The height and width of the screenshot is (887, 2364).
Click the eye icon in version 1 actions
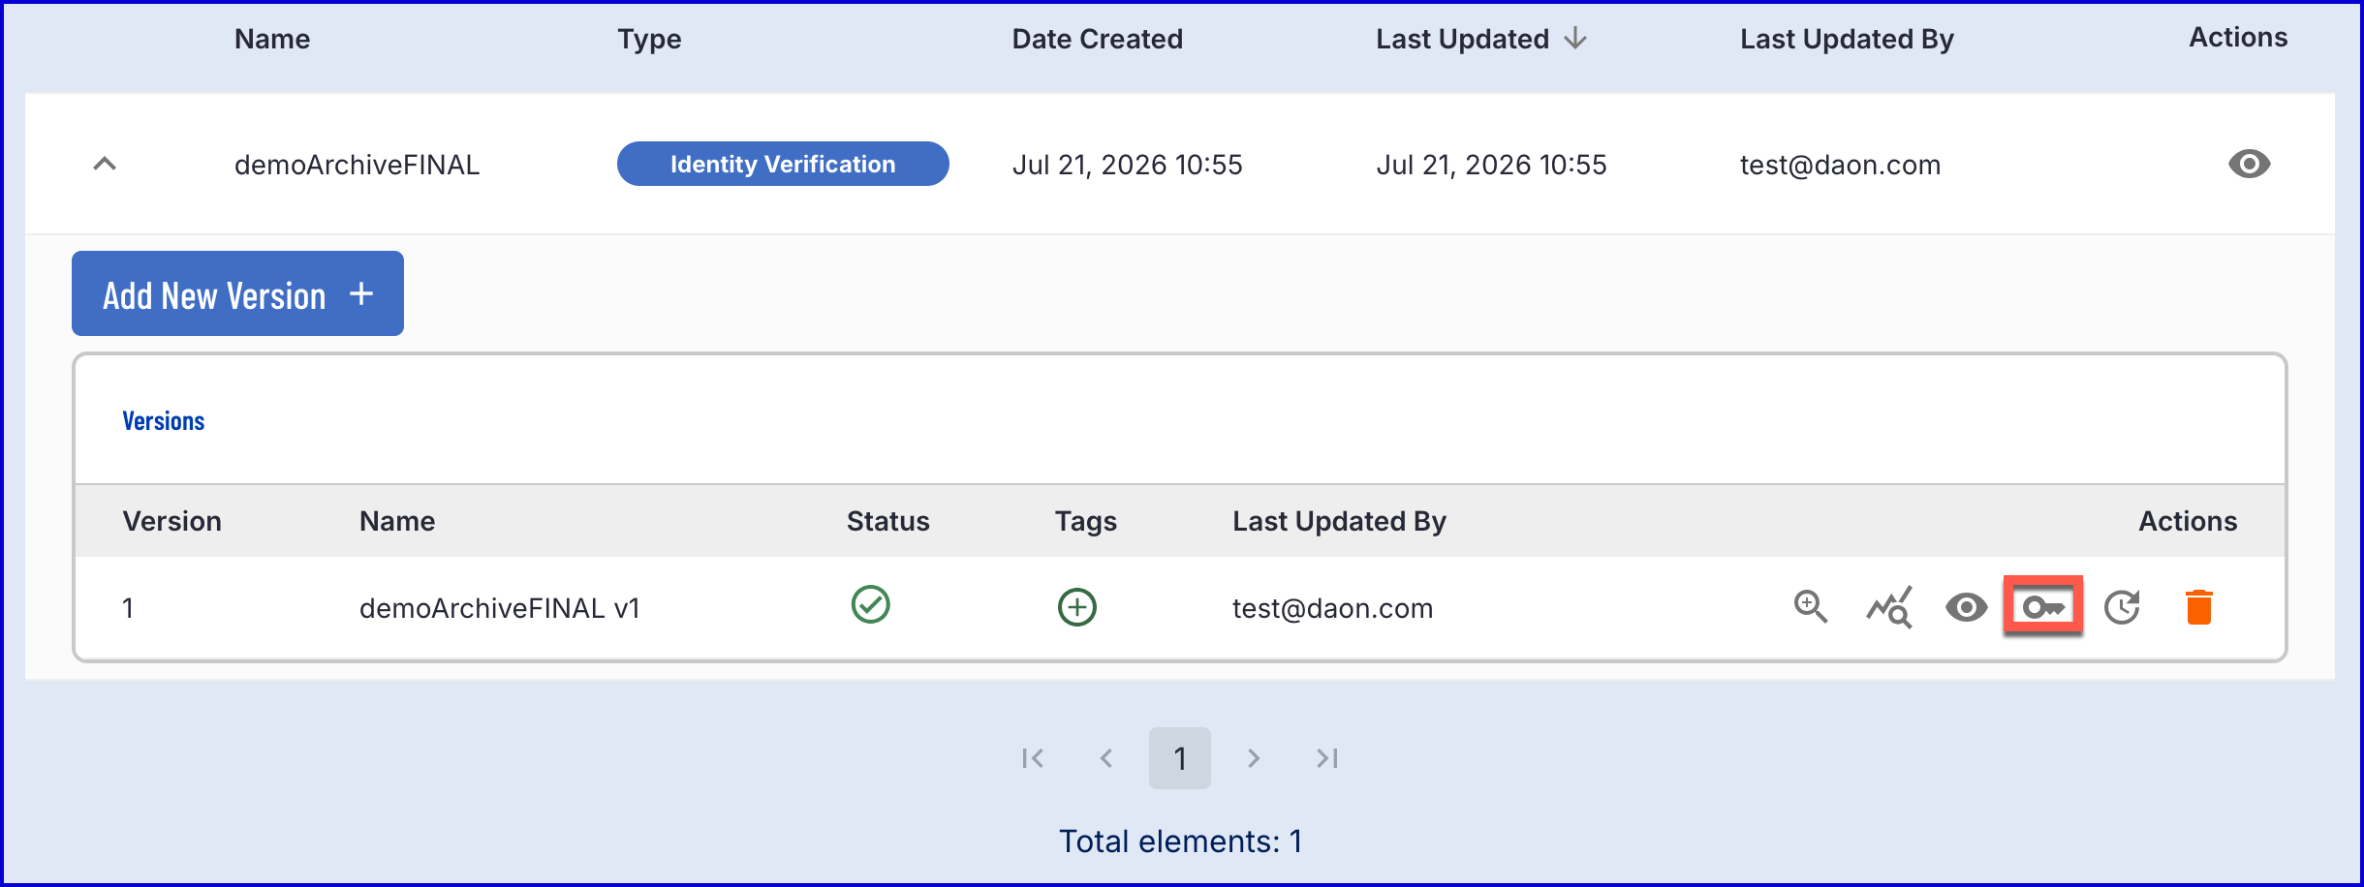point(1966,607)
